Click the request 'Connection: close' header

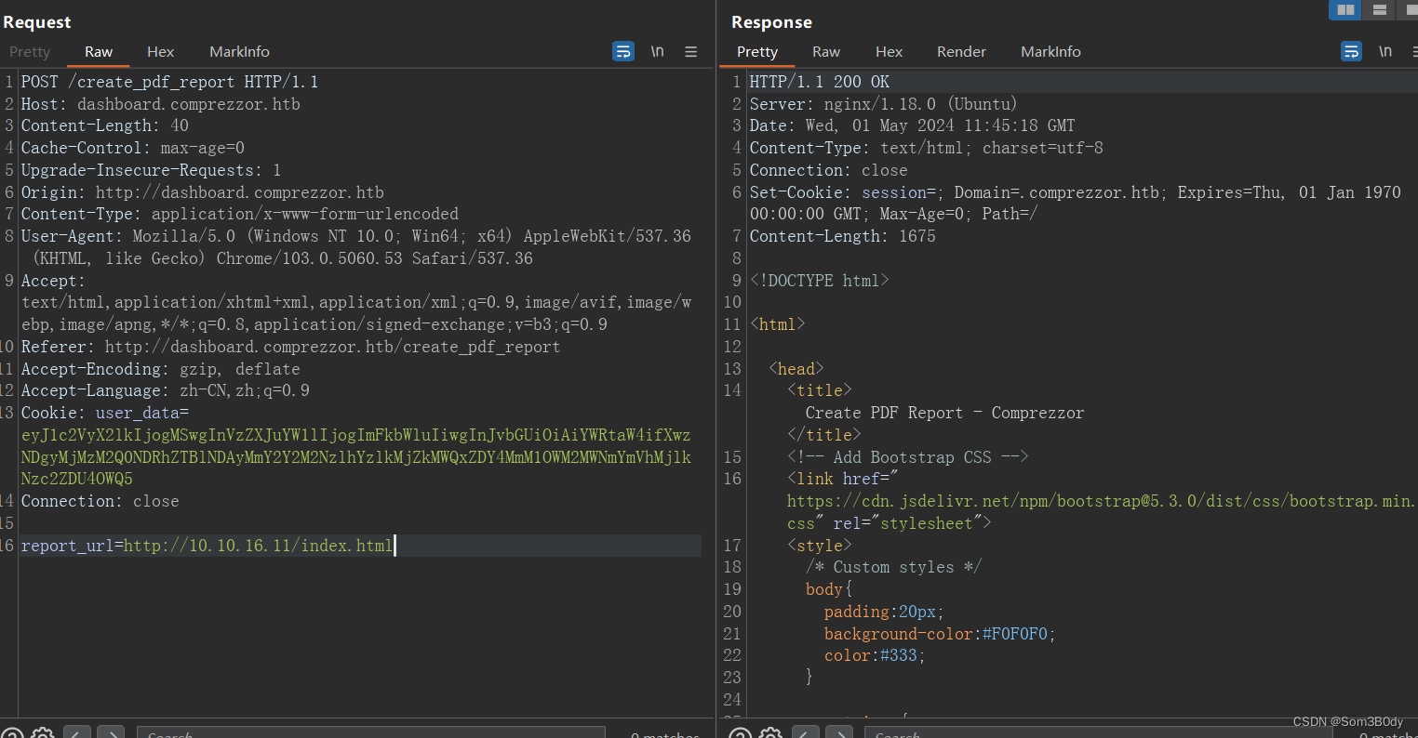pyautogui.click(x=100, y=501)
